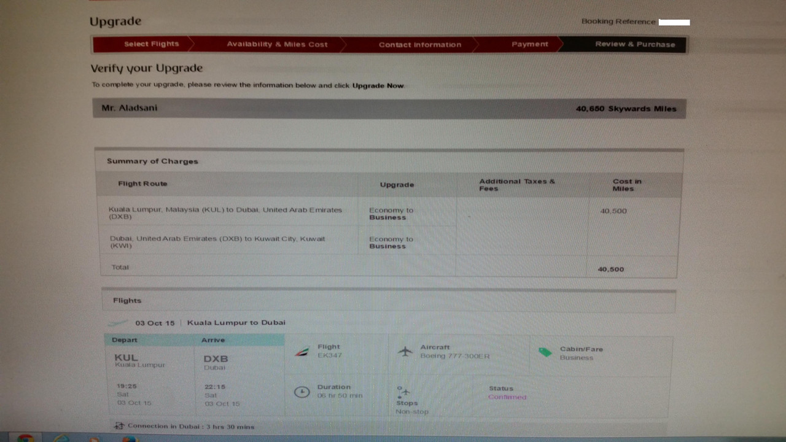Image resolution: width=786 pixels, height=442 pixels.
Task: Select the Review & Purchase step
Action: click(635, 44)
